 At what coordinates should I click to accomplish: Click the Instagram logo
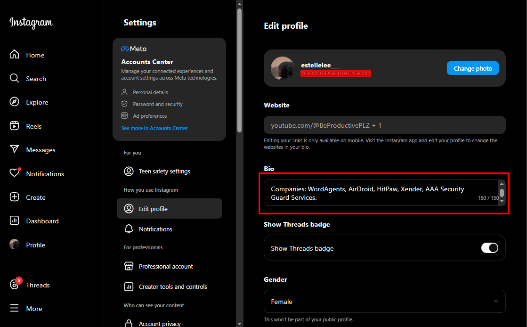pos(31,23)
